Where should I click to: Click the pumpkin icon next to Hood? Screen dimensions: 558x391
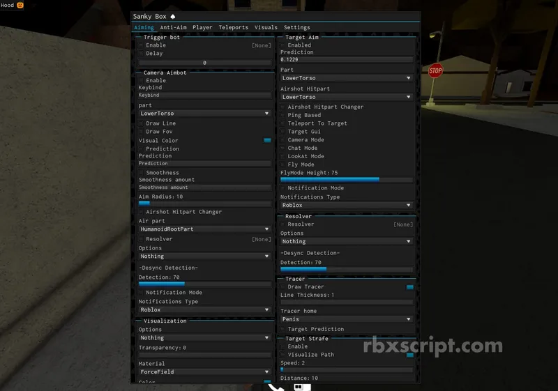[20, 5]
